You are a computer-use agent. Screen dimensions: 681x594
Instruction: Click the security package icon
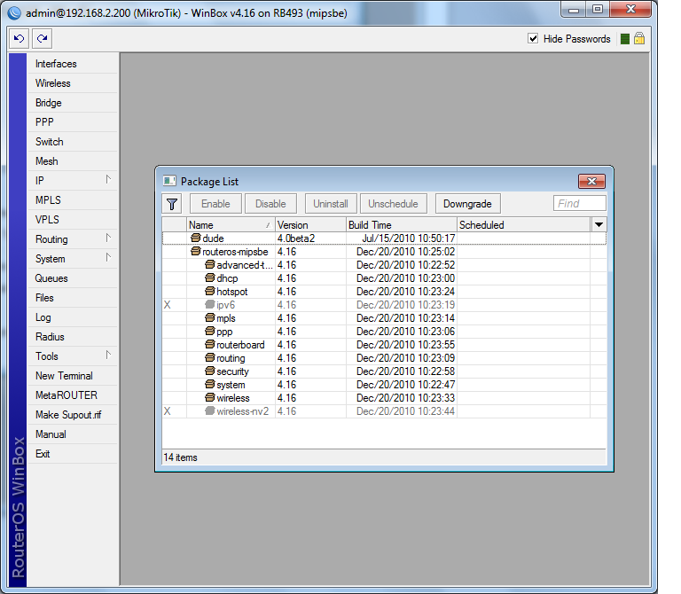210,371
